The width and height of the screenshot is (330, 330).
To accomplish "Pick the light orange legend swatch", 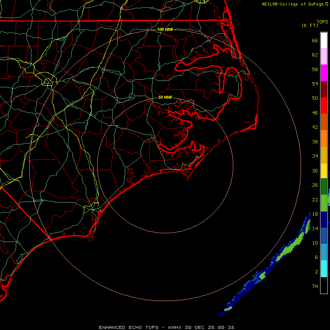I will click(324, 139).
